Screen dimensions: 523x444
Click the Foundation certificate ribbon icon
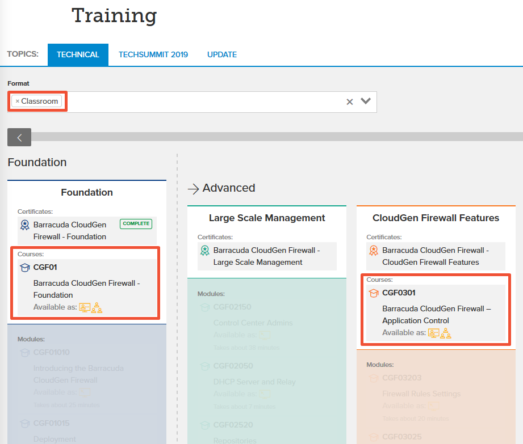click(x=24, y=225)
